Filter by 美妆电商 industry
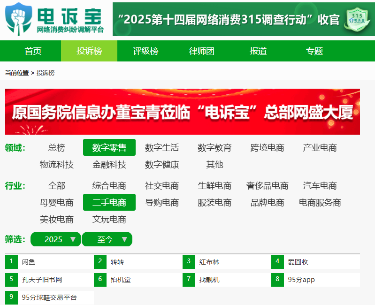Image resolution: width=375 pixels, height=305 pixels. coord(57,220)
